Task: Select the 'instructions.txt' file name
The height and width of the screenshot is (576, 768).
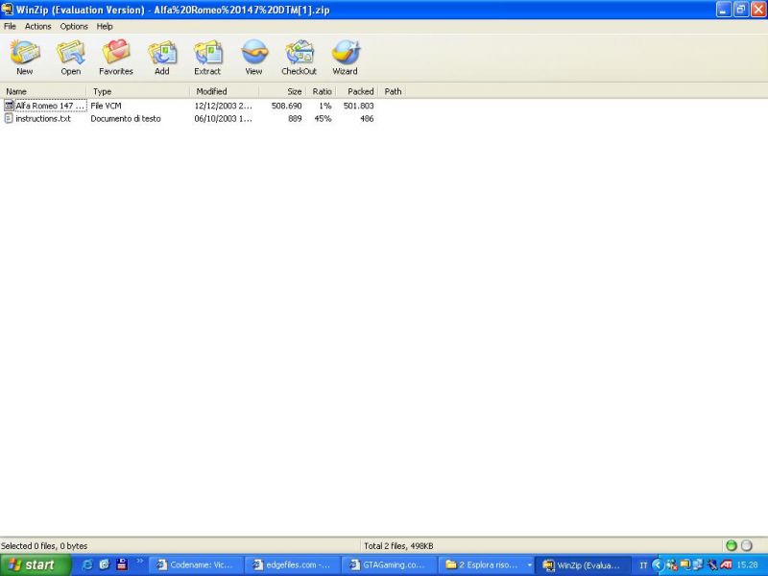Action: coord(43,118)
